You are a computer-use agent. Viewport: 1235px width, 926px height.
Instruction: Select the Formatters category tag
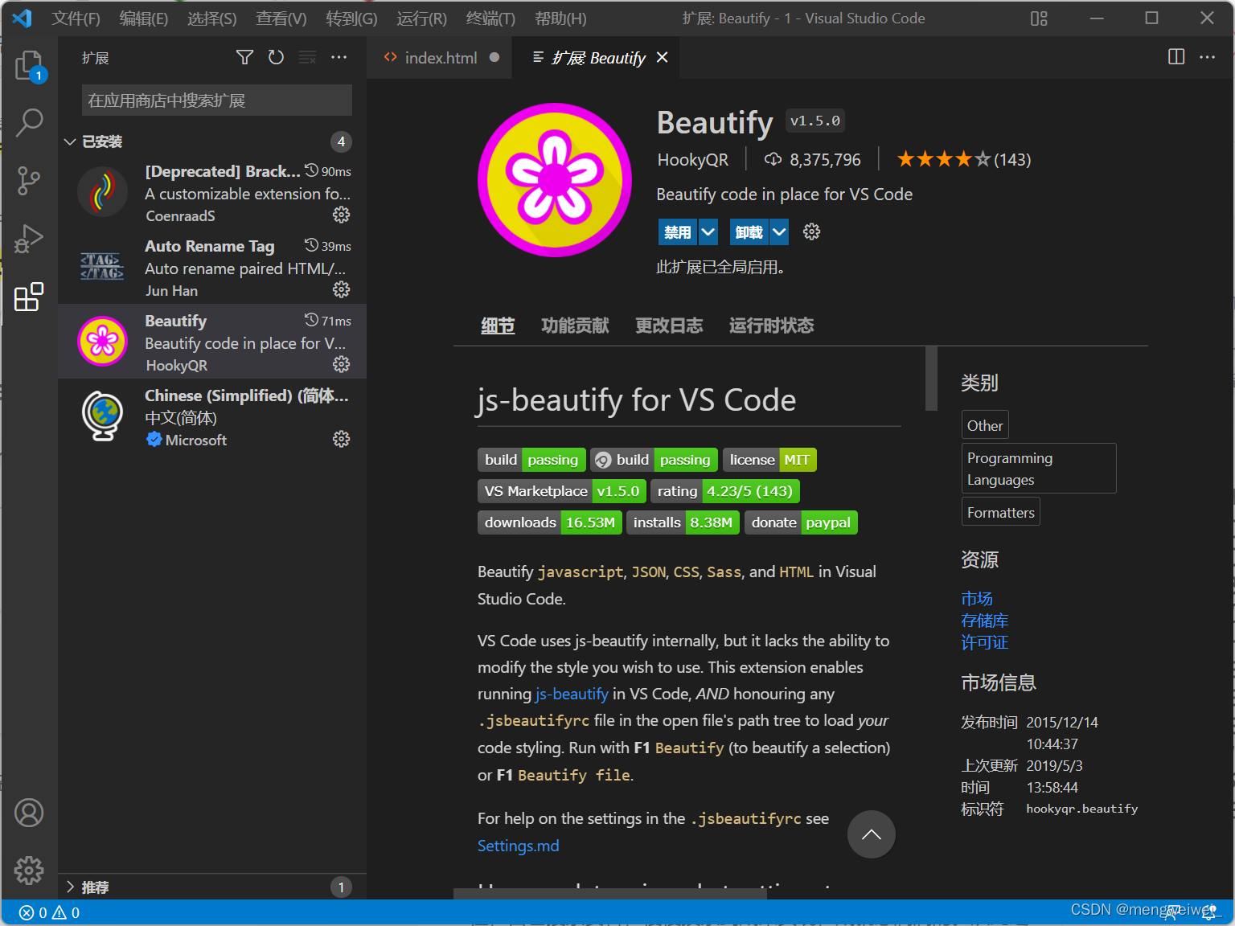(1001, 512)
